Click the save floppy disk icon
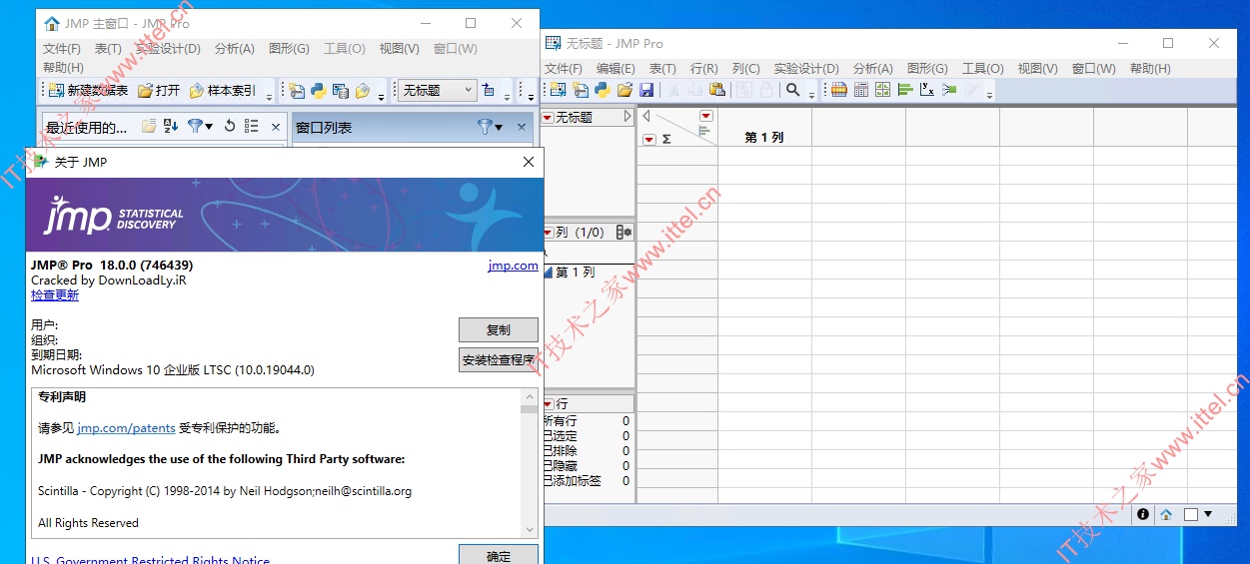The image size is (1250, 564). pos(646,90)
